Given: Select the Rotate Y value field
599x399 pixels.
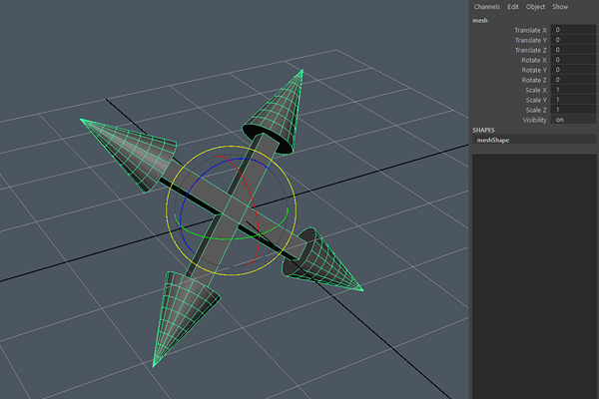Looking at the screenshot, I should [x=574, y=70].
